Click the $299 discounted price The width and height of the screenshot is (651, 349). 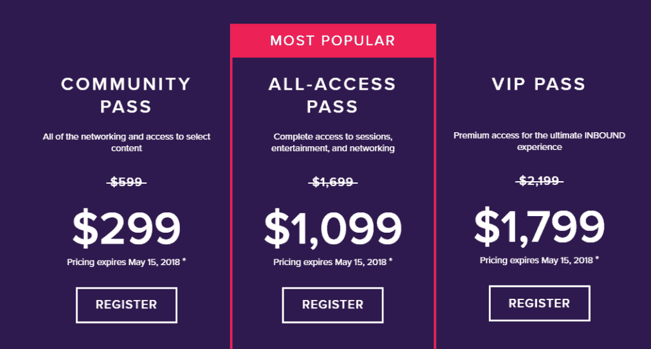tap(127, 228)
